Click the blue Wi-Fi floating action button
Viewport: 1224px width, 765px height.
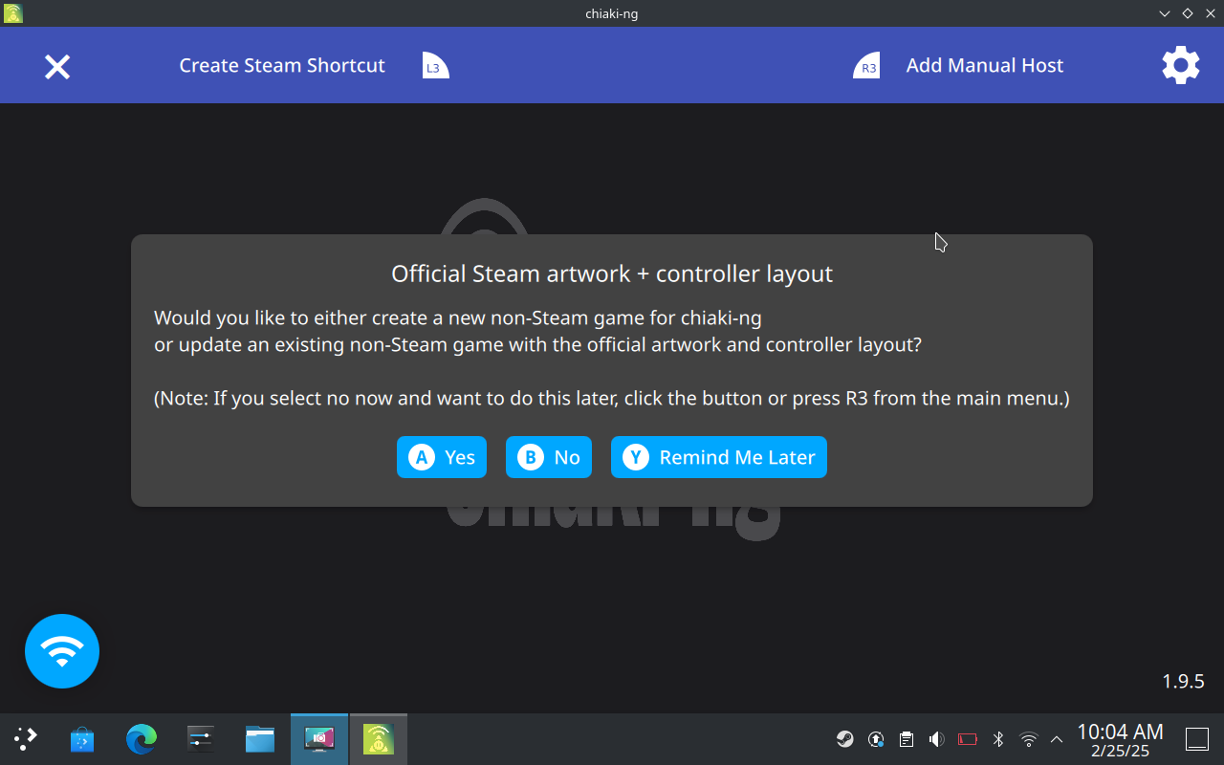(61, 651)
